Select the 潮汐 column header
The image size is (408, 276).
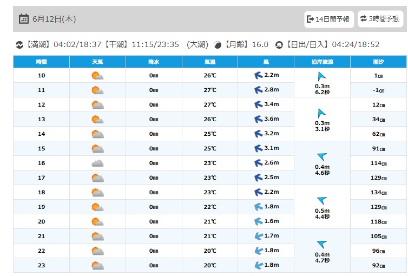(378, 62)
